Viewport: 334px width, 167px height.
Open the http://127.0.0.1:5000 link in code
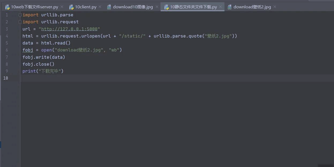coord(69,29)
